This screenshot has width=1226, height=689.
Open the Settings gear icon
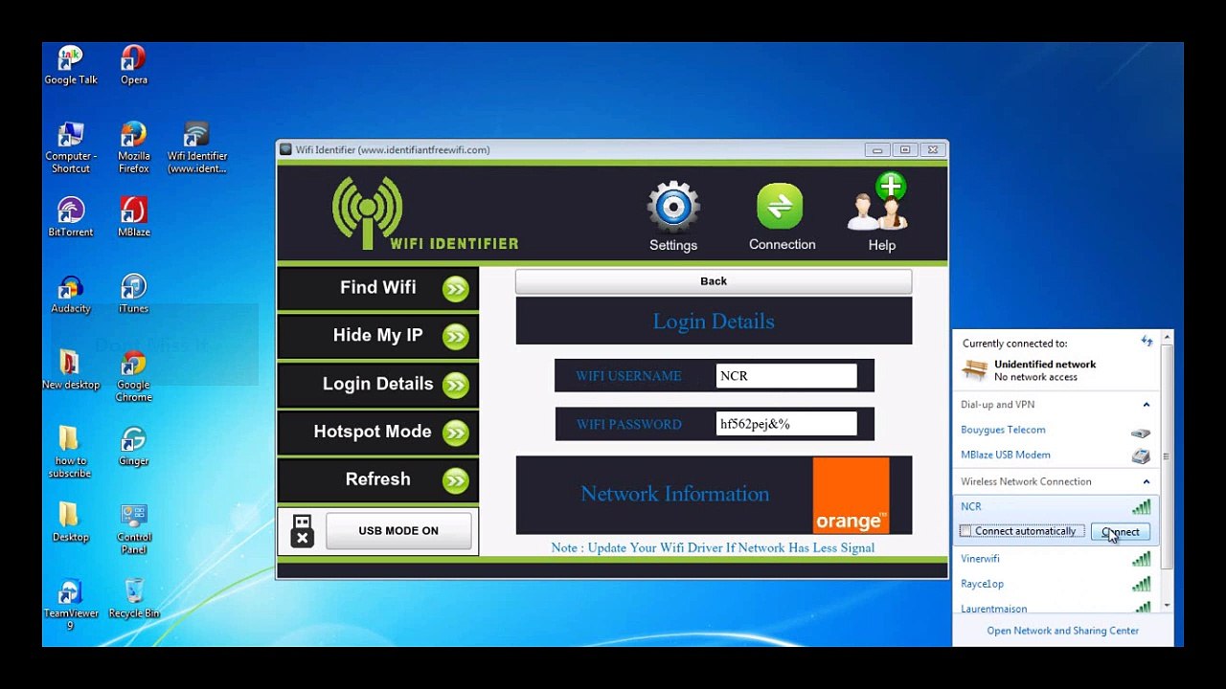[x=673, y=207]
